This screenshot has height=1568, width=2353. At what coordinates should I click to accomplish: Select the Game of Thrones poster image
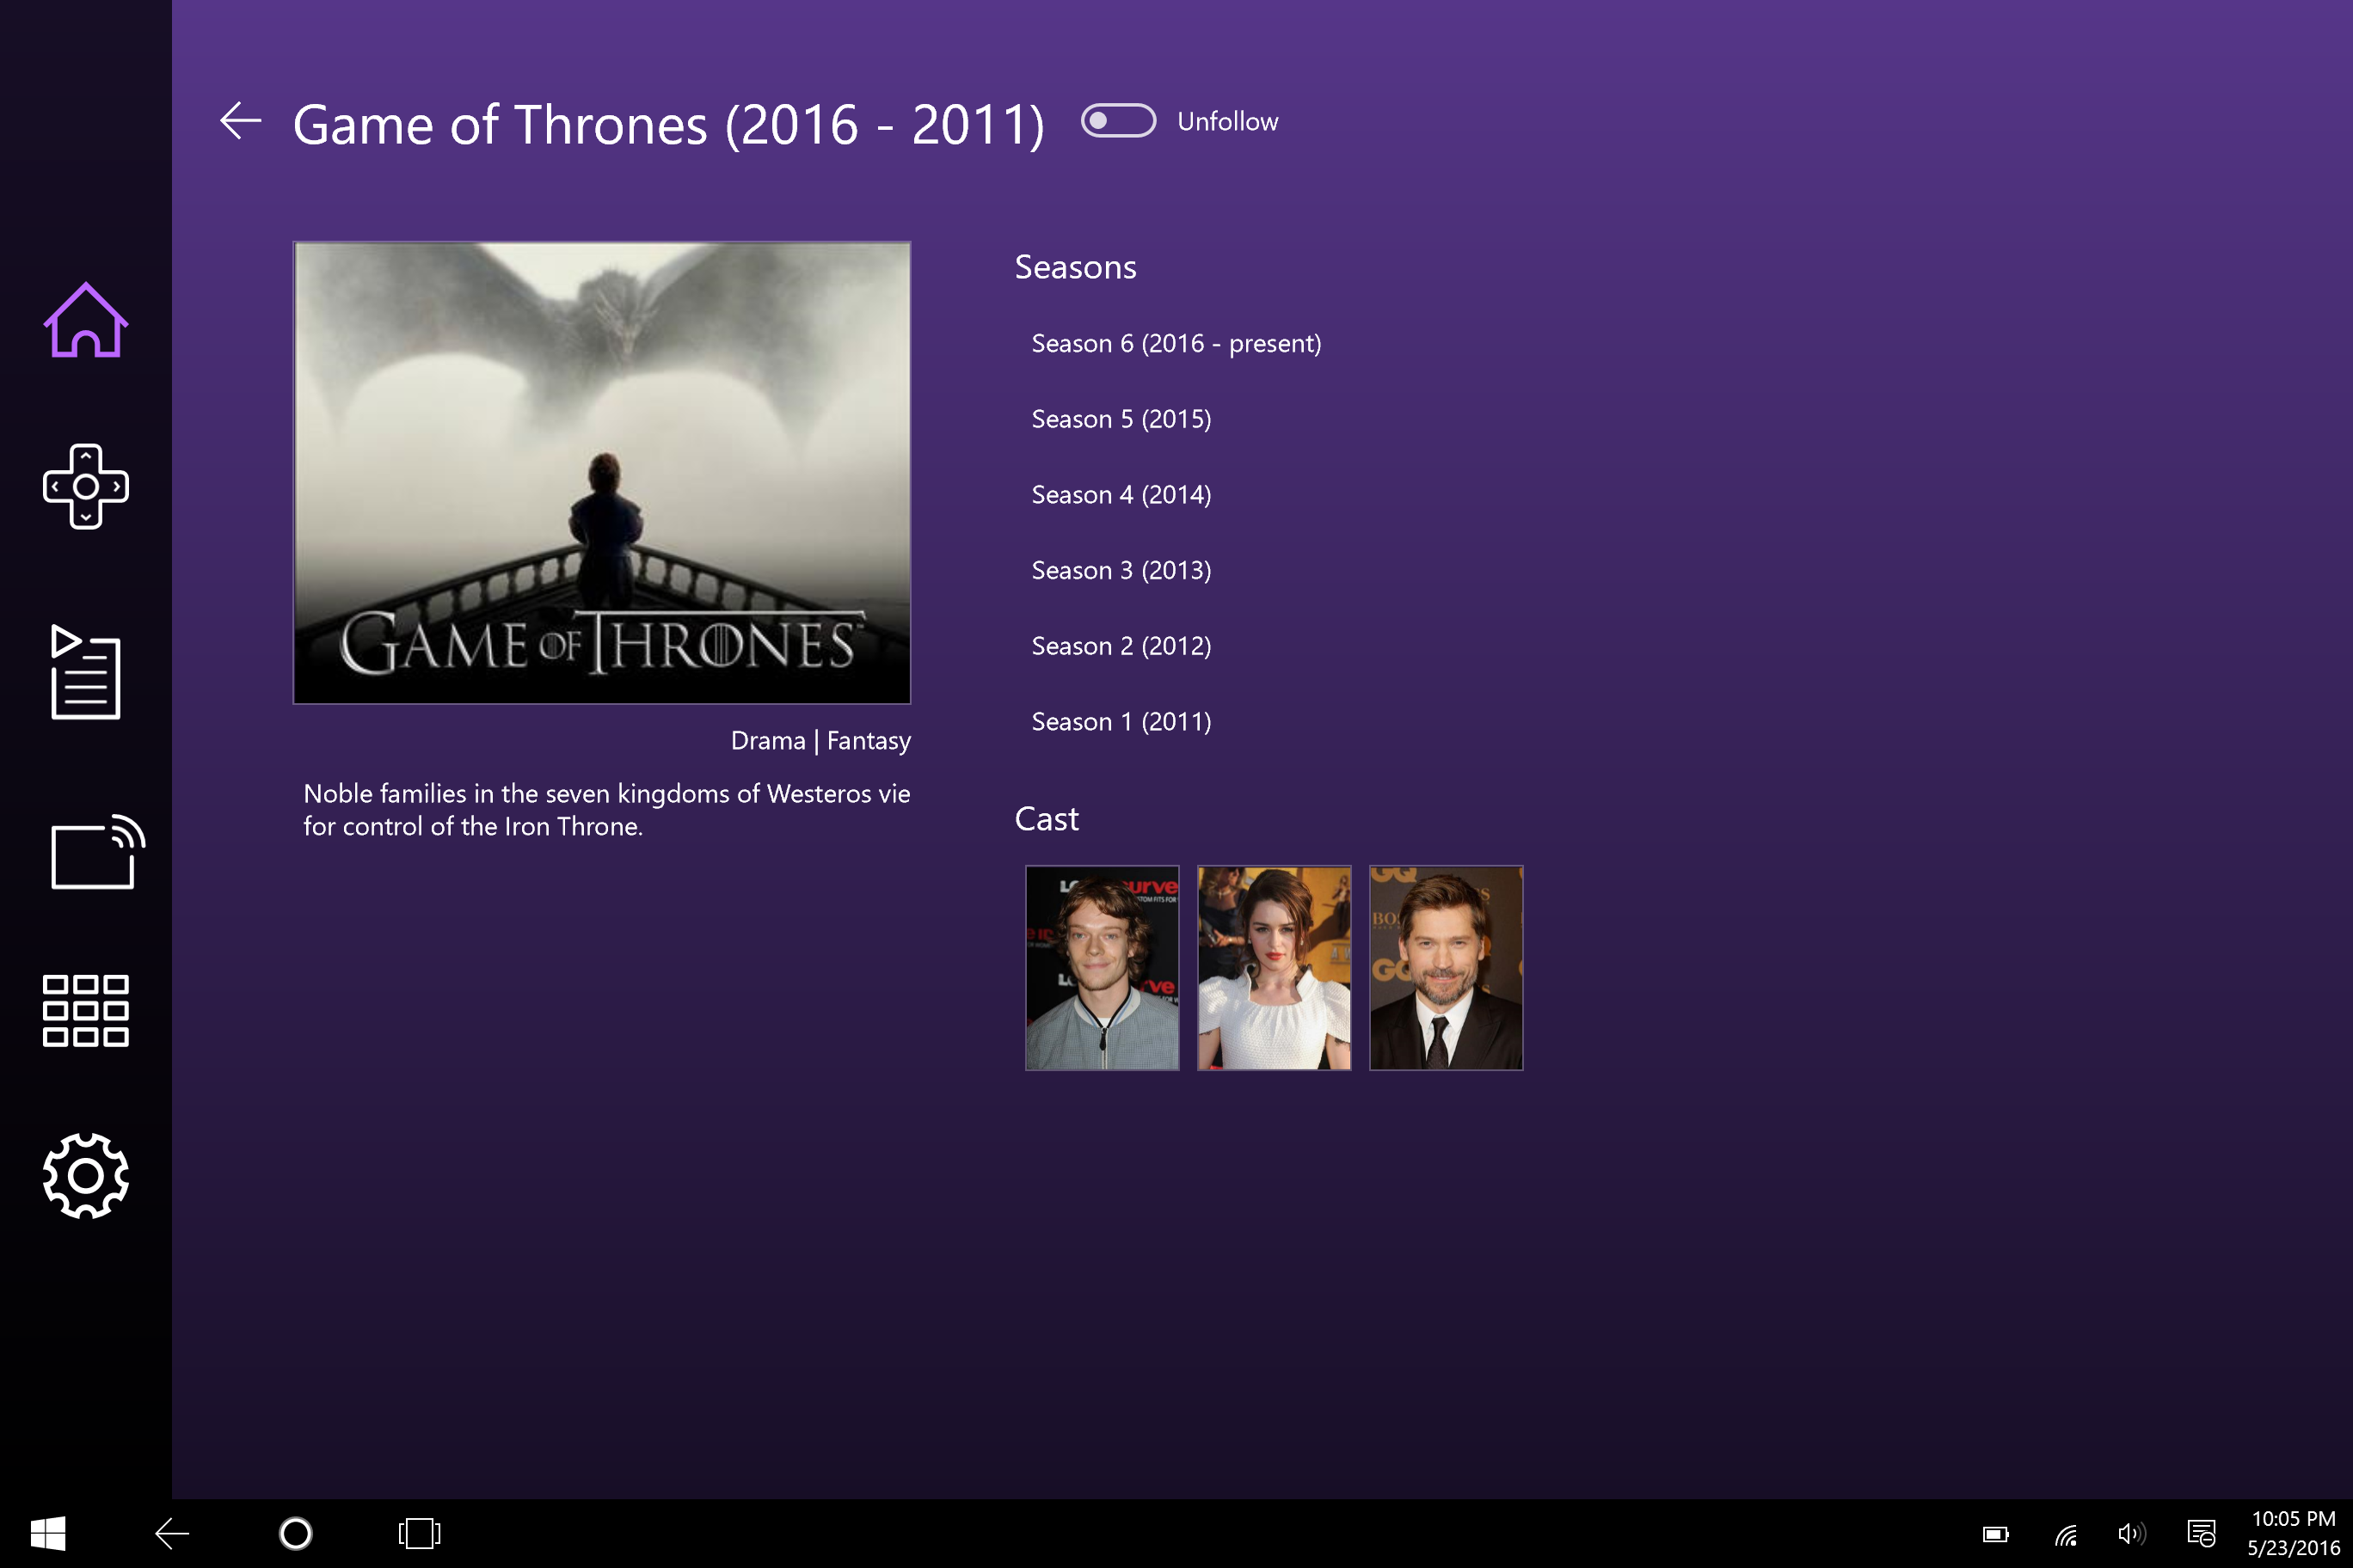point(601,472)
